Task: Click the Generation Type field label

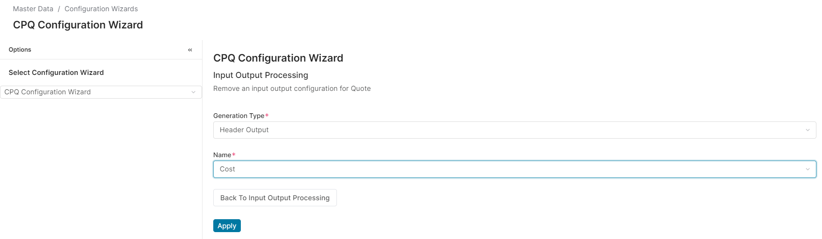Action: [239, 116]
